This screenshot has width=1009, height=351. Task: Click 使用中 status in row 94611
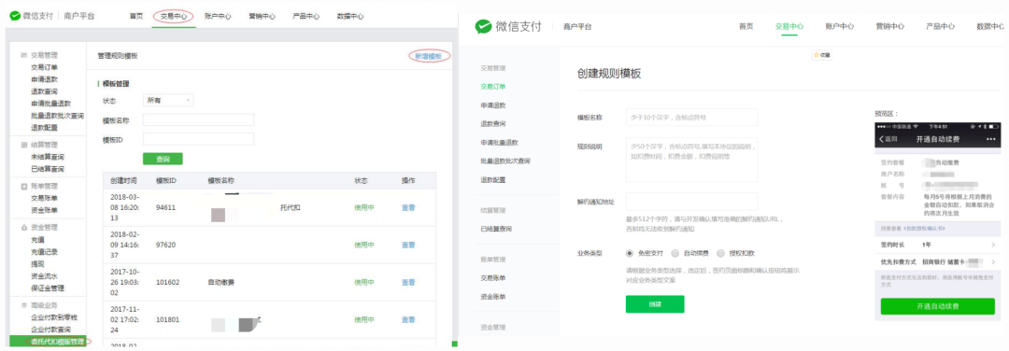pyautogui.click(x=364, y=207)
